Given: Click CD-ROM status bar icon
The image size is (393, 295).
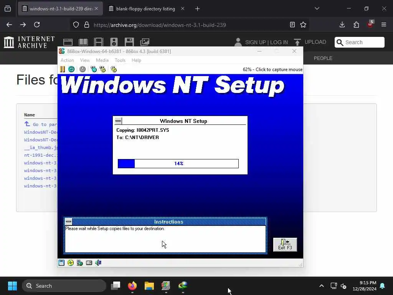Looking at the screenshot, I should click(x=71, y=263).
